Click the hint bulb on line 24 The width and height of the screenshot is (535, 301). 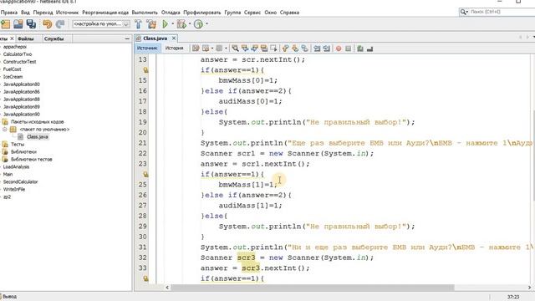(x=145, y=174)
